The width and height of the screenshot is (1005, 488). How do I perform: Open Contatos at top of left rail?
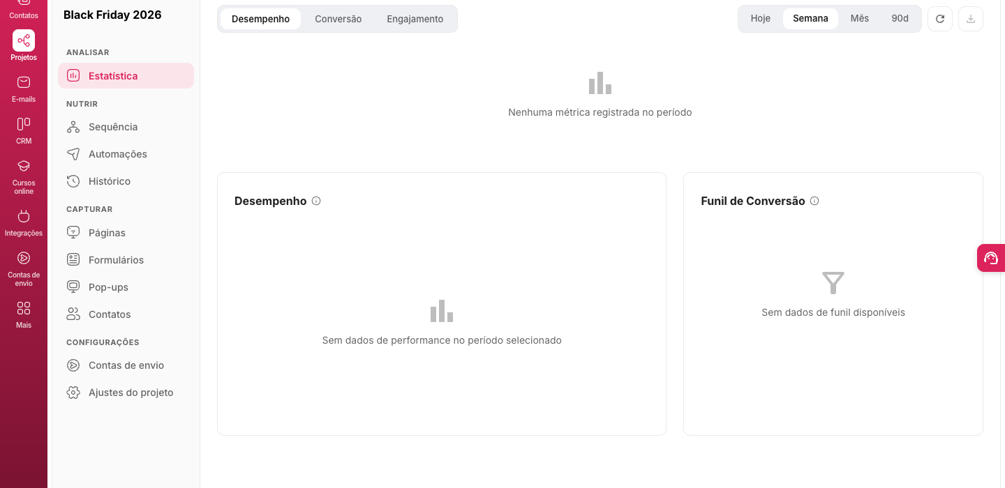[24, 10]
